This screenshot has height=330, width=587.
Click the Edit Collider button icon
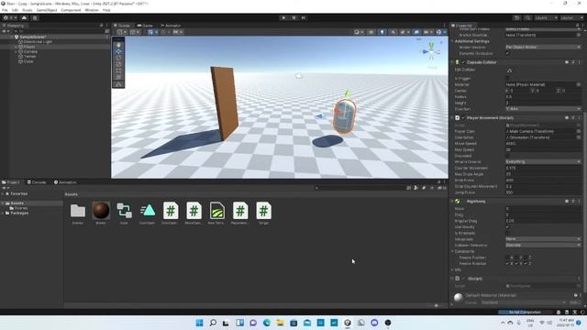click(510, 71)
